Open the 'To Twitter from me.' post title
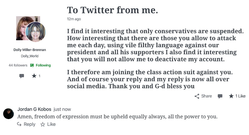The image size is (249, 135). (x=113, y=10)
